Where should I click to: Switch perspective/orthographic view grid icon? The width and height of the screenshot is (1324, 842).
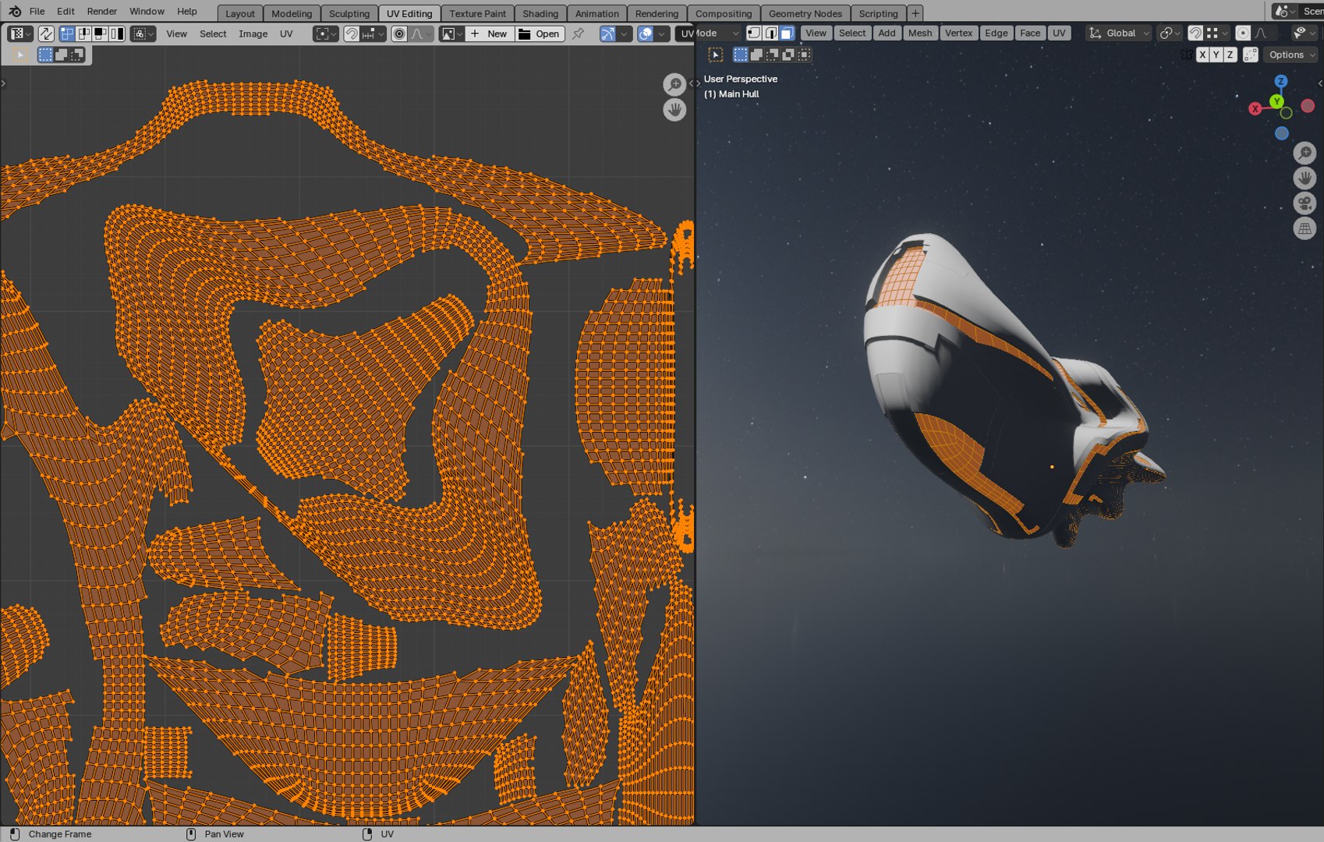[1305, 228]
